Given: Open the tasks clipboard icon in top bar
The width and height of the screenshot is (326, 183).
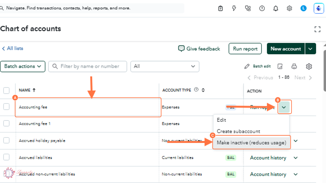Looking at the screenshot, I should point(220,8).
